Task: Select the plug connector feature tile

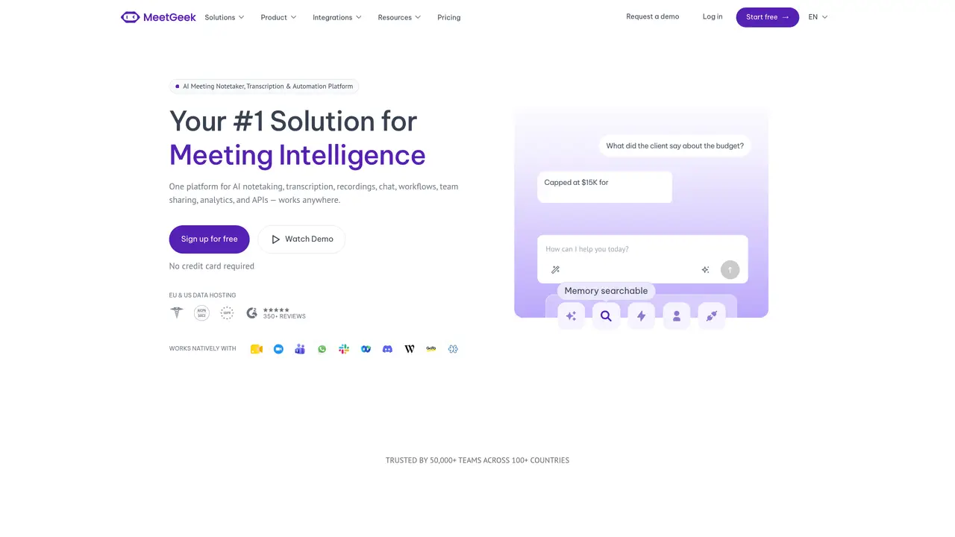Action: tap(712, 316)
